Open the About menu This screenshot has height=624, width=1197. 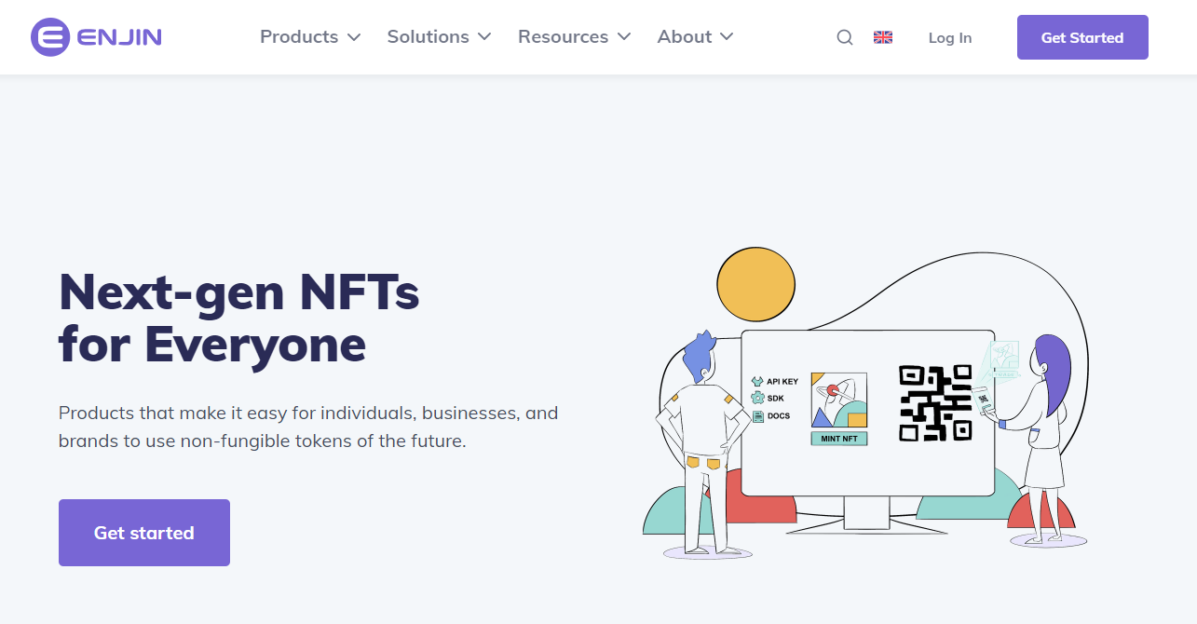(695, 37)
